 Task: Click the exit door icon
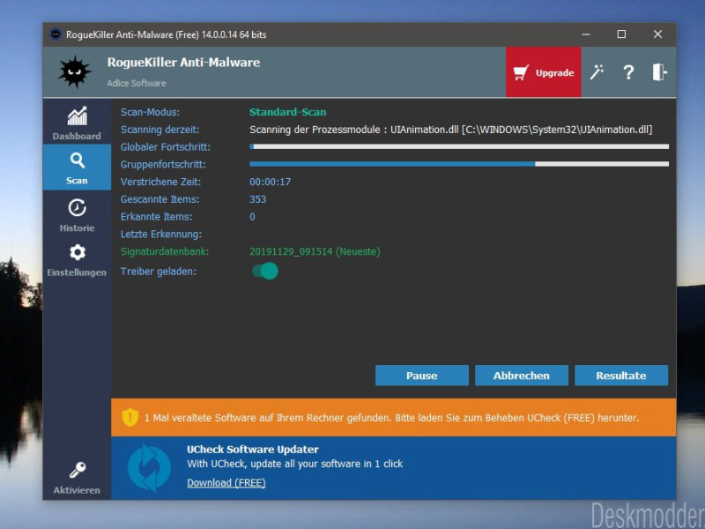659,72
